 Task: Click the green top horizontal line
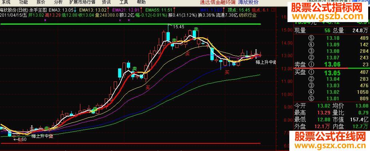pyautogui.click(x=130, y=24)
